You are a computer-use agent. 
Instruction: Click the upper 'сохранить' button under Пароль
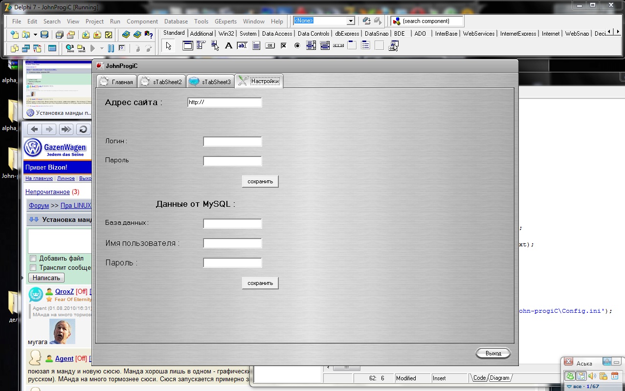(260, 181)
